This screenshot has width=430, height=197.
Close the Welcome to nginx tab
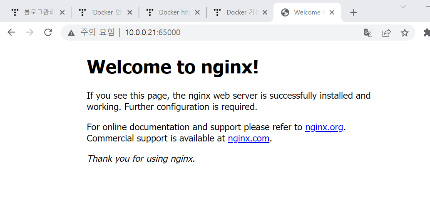[332, 12]
